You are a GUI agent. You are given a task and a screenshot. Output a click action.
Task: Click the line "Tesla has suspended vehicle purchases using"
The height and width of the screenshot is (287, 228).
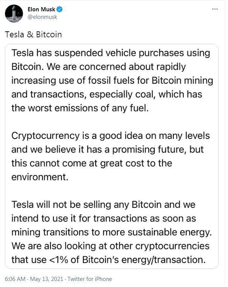[x=111, y=53]
